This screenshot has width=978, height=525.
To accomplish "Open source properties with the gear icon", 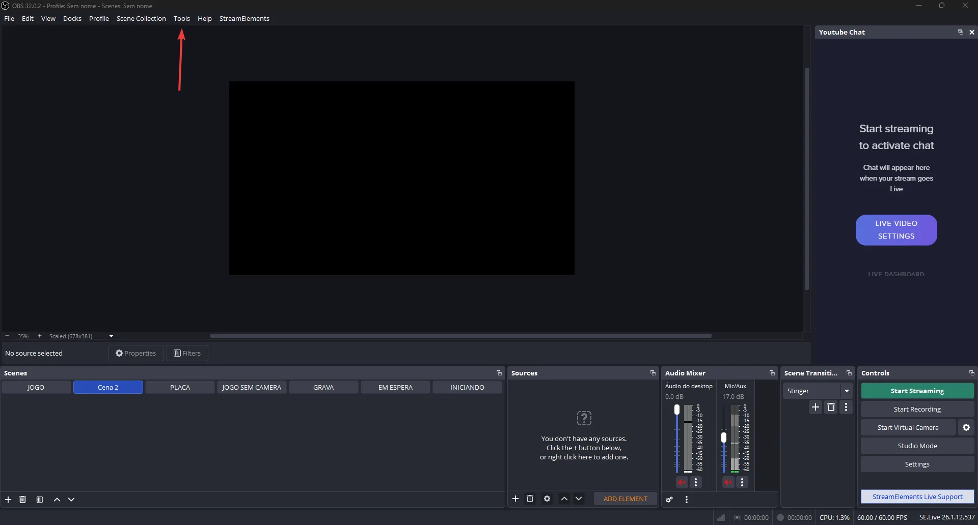I will (547, 499).
